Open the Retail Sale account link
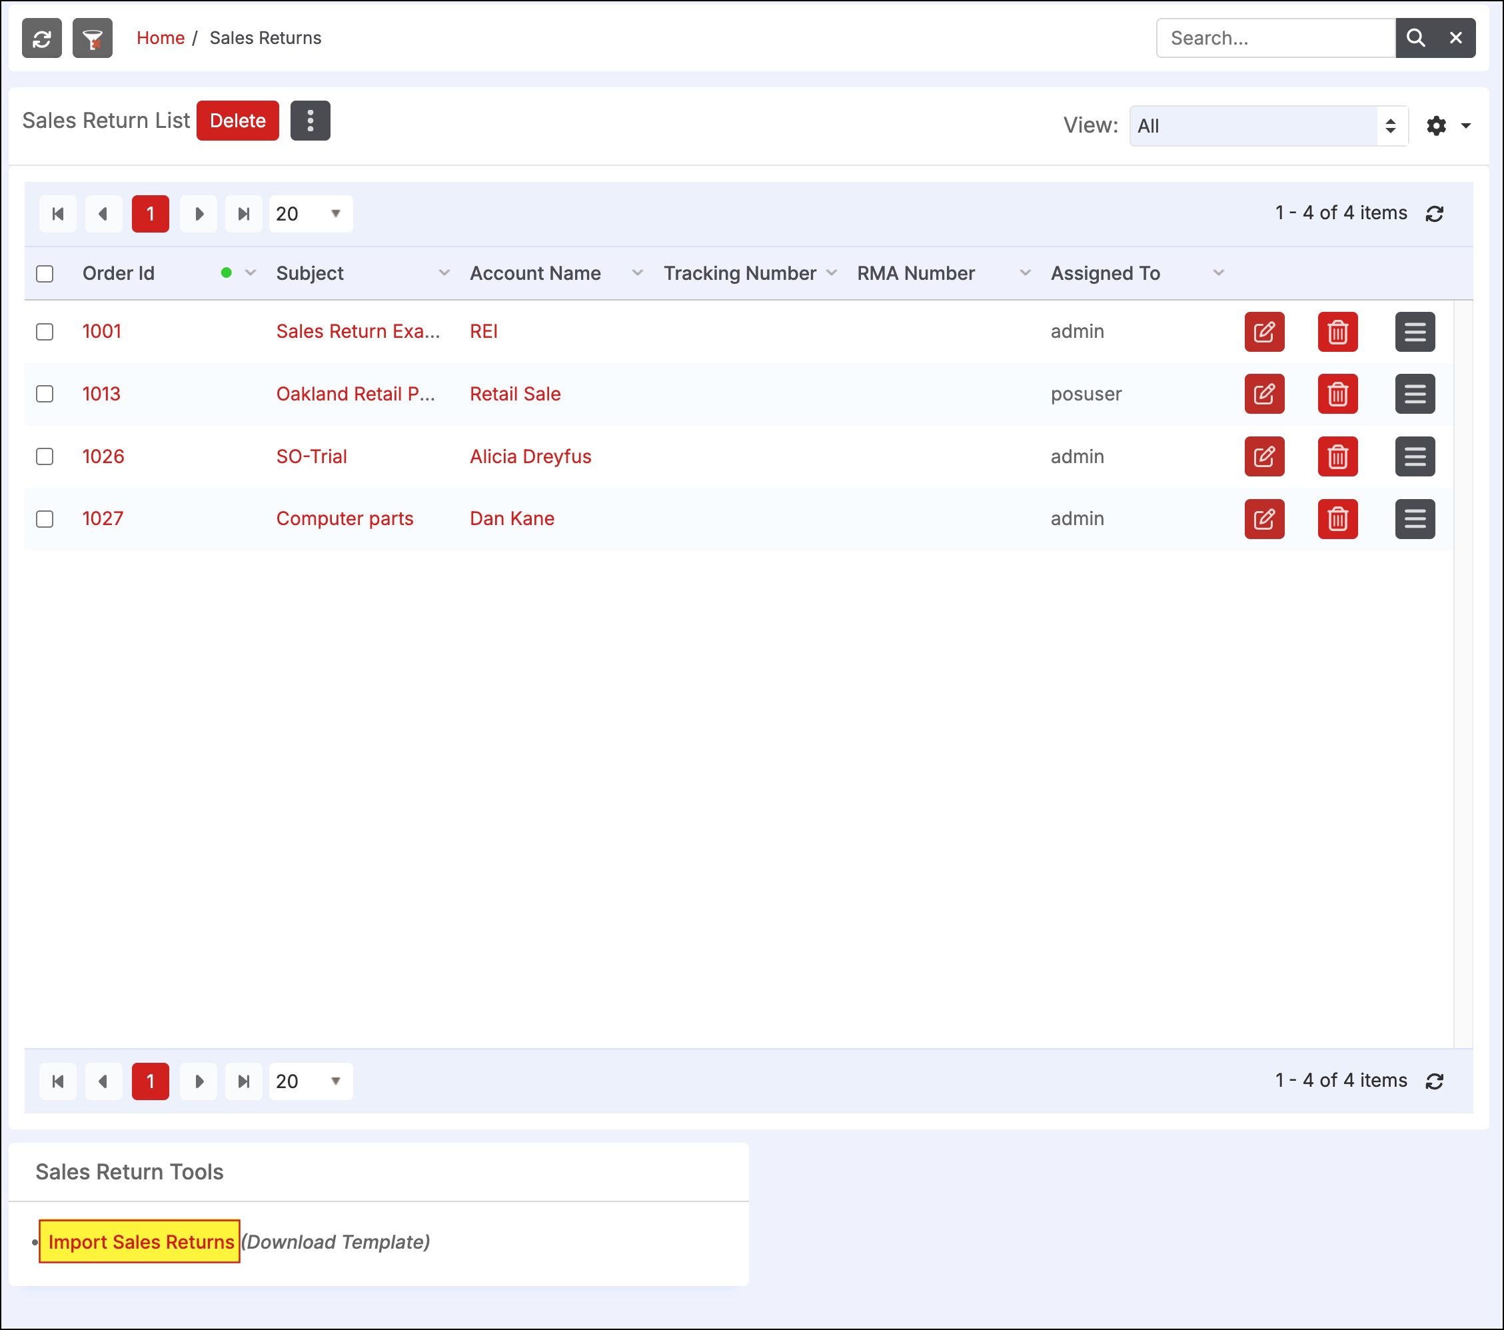This screenshot has height=1330, width=1504. [x=515, y=394]
